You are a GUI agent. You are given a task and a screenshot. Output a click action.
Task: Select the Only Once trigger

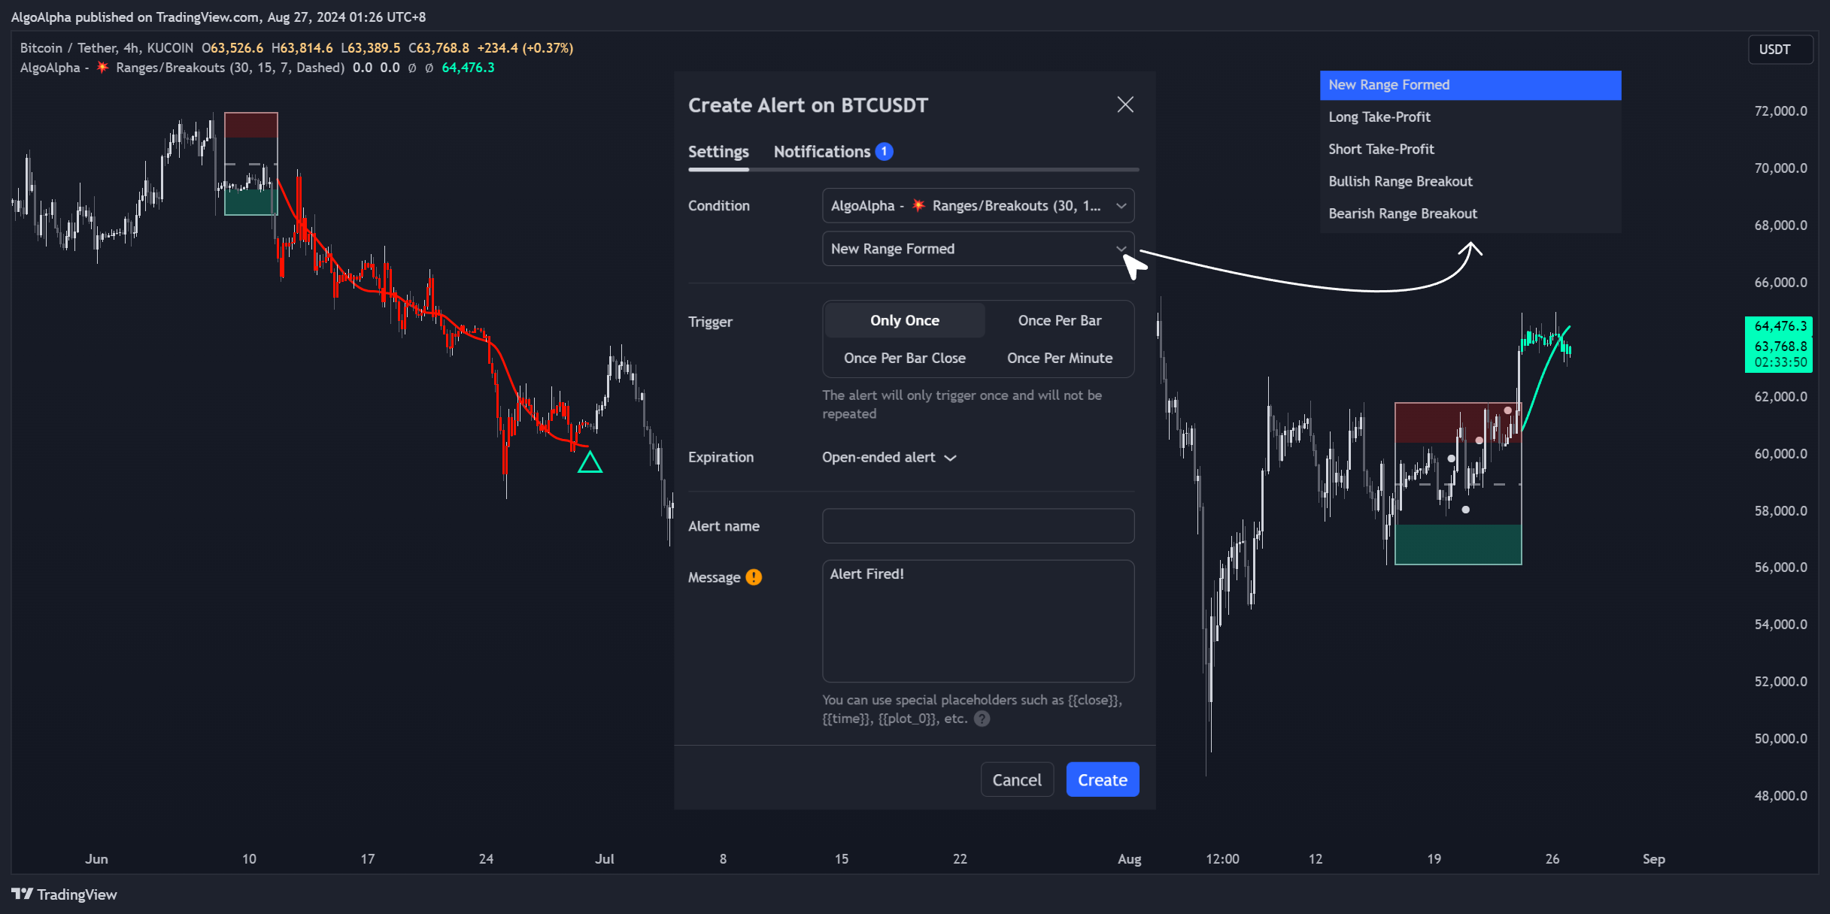tap(904, 321)
